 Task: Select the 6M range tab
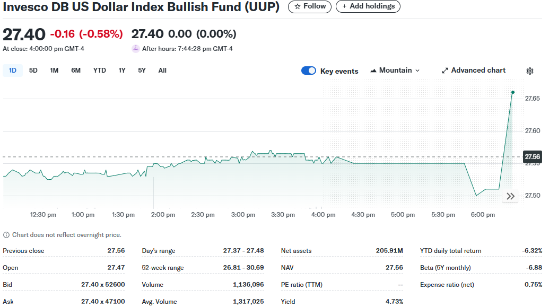point(76,71)
